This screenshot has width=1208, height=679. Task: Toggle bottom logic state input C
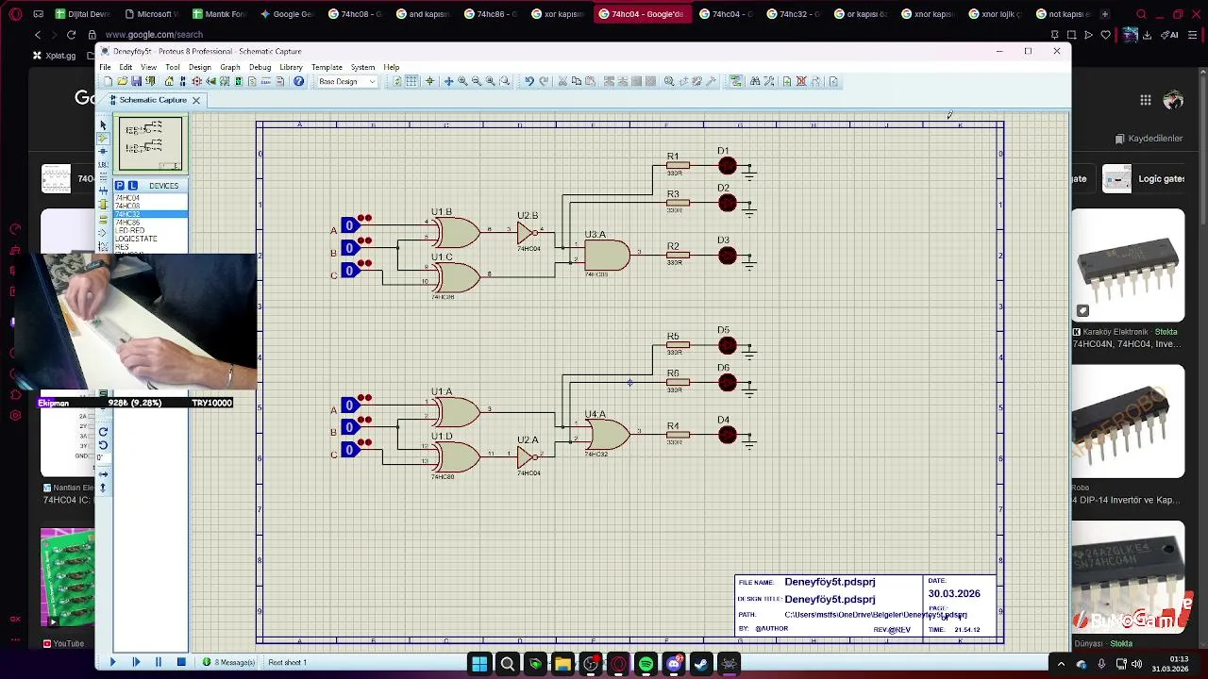[349, 450]
